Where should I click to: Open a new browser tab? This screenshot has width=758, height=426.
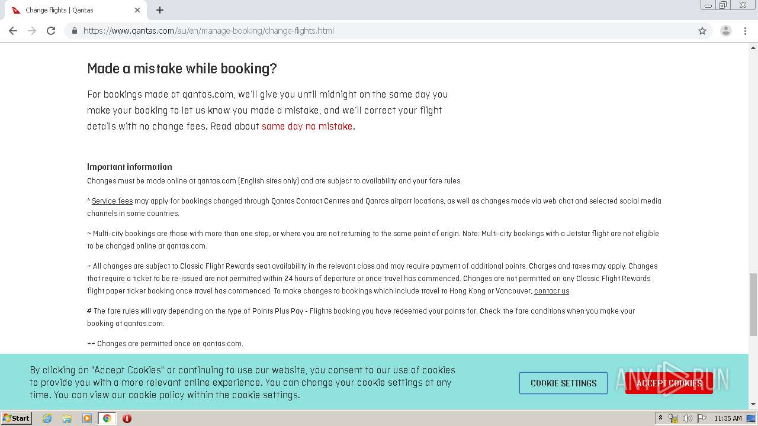tap(160, 10)
